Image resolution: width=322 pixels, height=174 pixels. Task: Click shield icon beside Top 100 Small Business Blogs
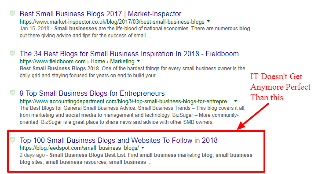(x=12, y=140)
